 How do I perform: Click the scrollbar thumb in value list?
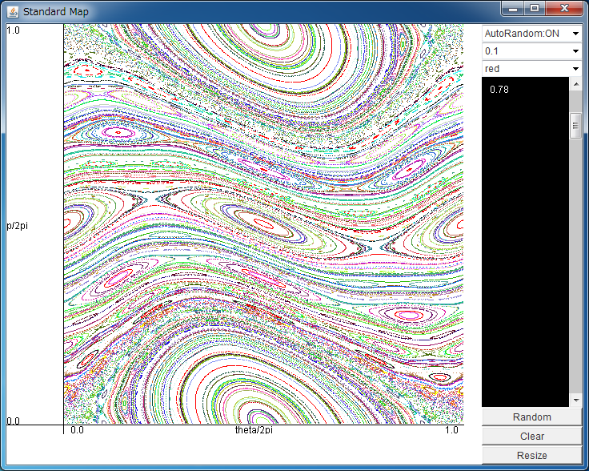point(576,126)
